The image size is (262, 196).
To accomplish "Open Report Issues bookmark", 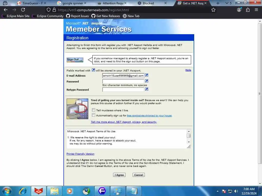I will 77,16.
